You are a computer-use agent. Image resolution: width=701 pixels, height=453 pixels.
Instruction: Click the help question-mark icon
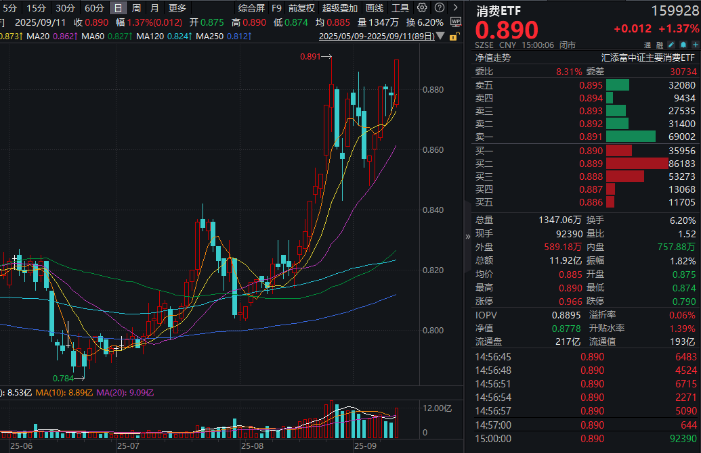pyautogui.click(x=439, y=7)
